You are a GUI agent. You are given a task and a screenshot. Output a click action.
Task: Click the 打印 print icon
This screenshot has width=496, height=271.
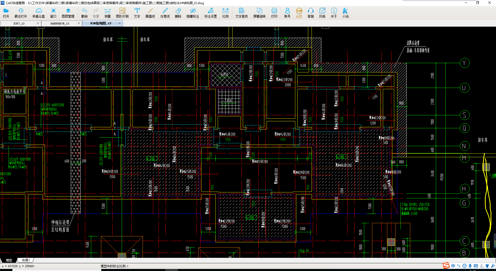pyautogui.click(x=274, y=13)
